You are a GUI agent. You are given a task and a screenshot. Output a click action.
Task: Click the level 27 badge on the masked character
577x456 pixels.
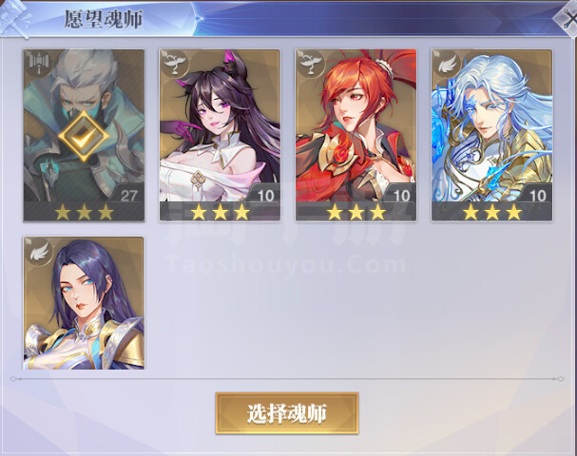(128, 195)
